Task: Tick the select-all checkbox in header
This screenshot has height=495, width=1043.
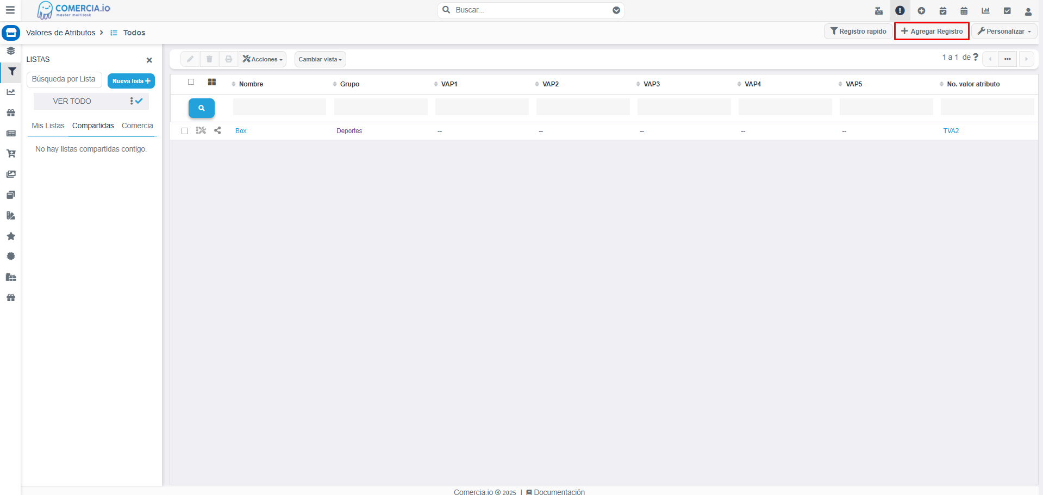Action: tap(191, 82)
